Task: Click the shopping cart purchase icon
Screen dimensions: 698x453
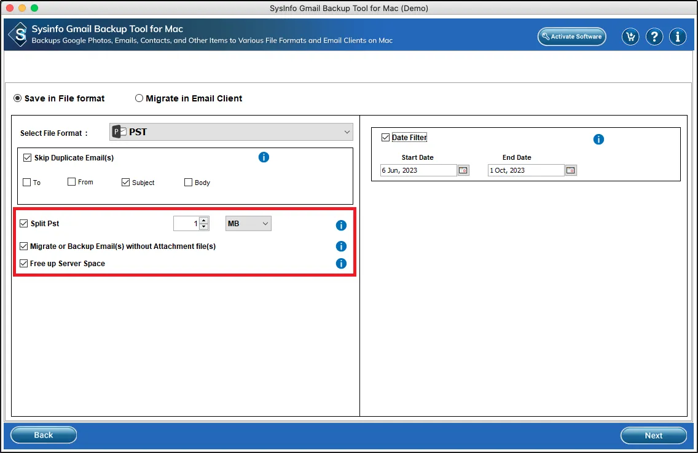Action: [x=630, y=37]
